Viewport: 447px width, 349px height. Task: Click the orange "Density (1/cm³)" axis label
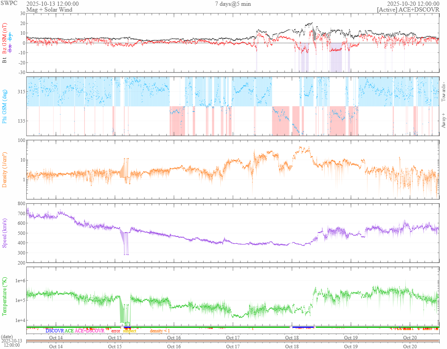[x=4, y=170]
